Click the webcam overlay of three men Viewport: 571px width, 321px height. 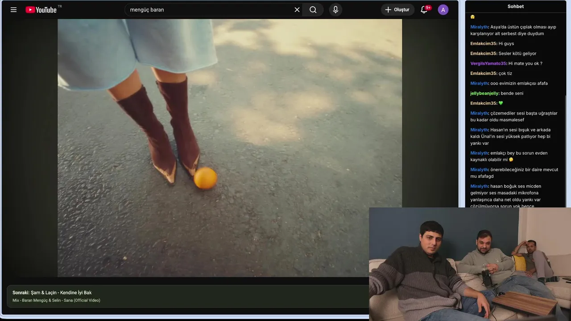coord(470,264)
